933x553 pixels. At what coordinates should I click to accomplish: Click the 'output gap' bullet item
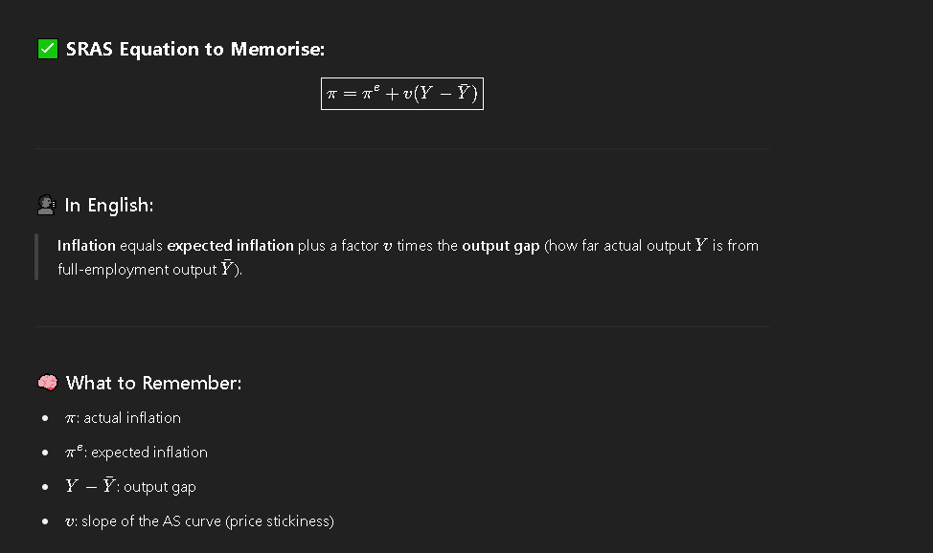click(130, 486)
